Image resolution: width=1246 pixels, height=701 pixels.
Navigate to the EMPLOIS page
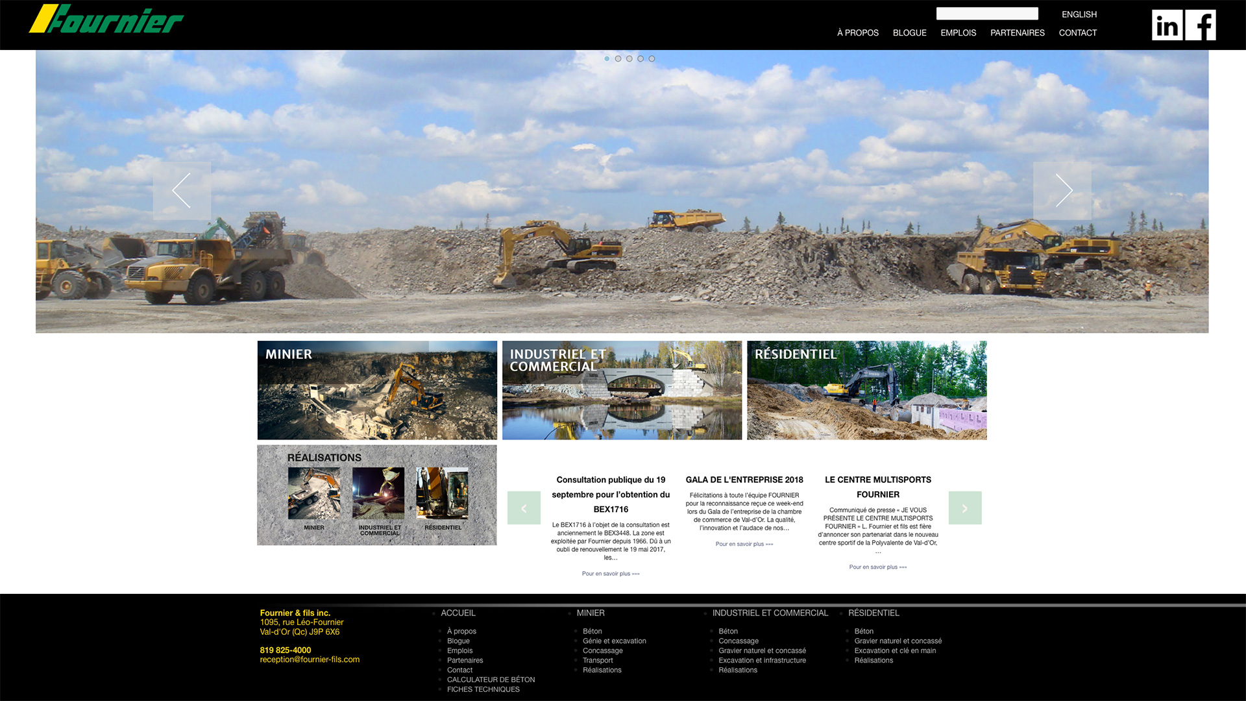[x=958, y=32]
